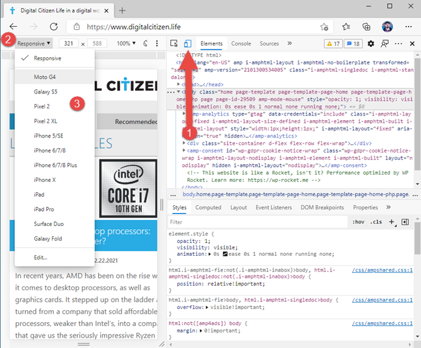Go back to previous page
The image size is (421, 348).
[x=13, y=27]
